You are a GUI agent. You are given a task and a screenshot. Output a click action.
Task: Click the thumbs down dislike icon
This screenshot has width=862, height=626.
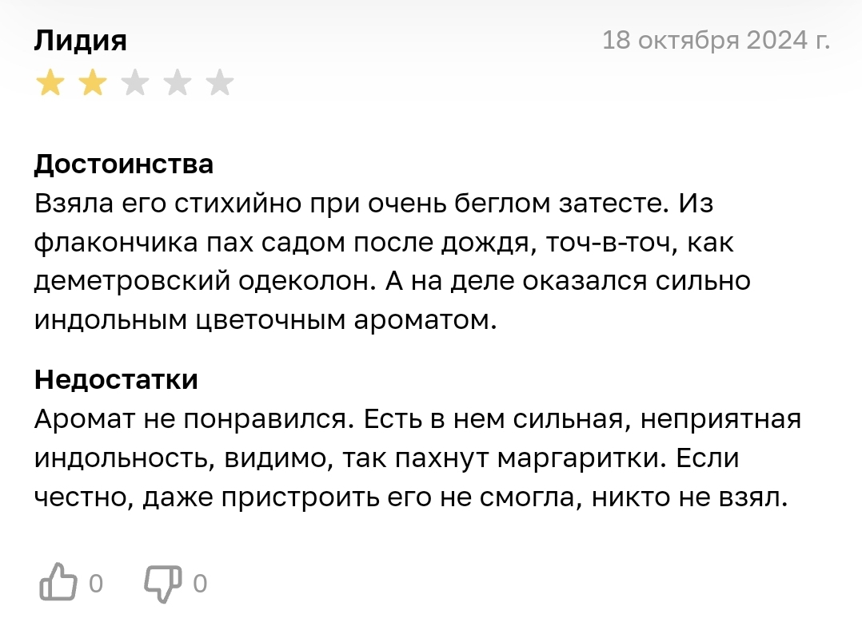163,584
